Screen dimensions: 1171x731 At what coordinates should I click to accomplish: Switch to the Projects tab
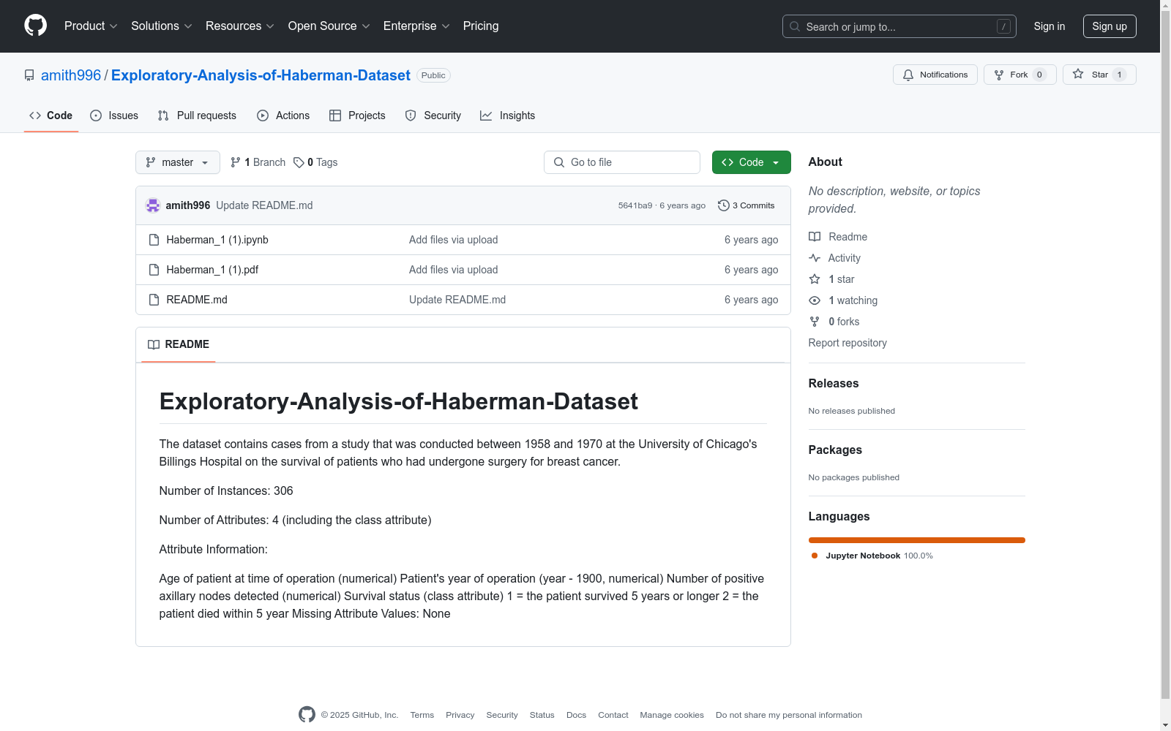click(x=357, y=115)
